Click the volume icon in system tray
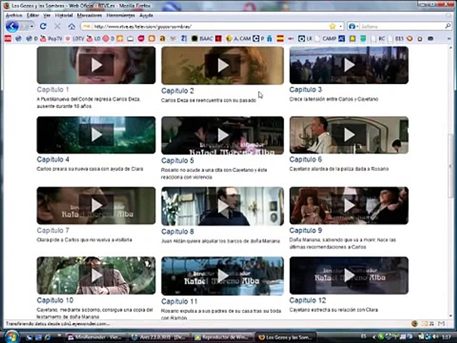The height and width of the screenshot is (343, 457). click(x=436, y=337)
